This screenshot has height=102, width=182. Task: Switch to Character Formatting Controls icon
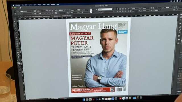pos(15,11)
